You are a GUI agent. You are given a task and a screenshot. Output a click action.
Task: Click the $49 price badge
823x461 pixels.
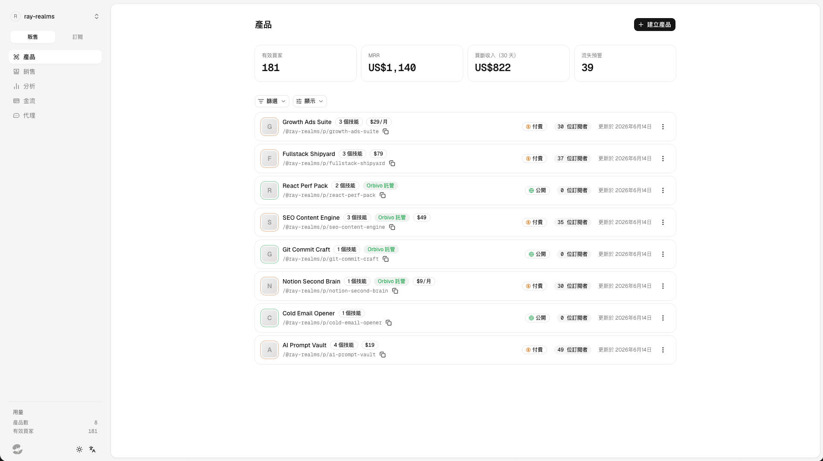[422, 218]
